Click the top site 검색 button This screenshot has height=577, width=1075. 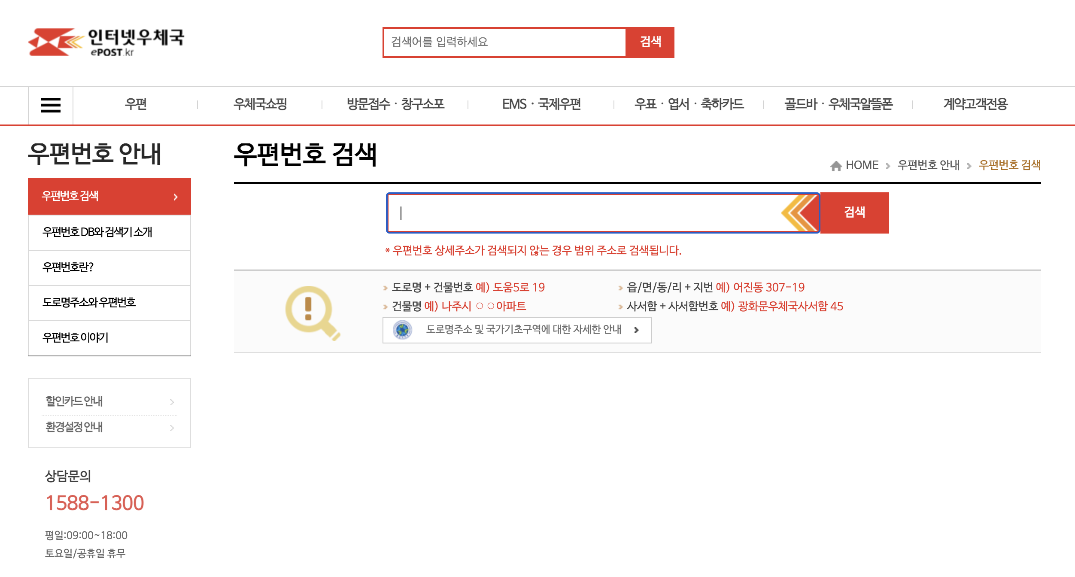pos(650,42)
